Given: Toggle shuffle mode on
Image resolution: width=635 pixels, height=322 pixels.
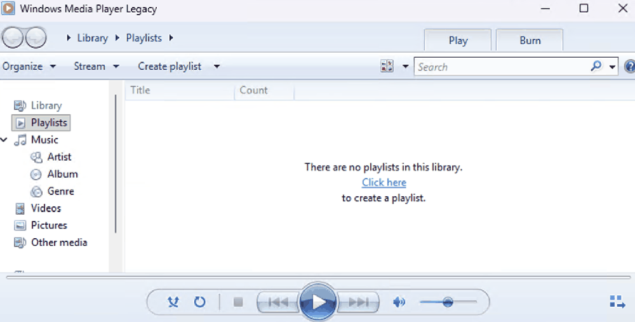Looking at the screenshot, I should pyautogui.click(x=173, y=302).
